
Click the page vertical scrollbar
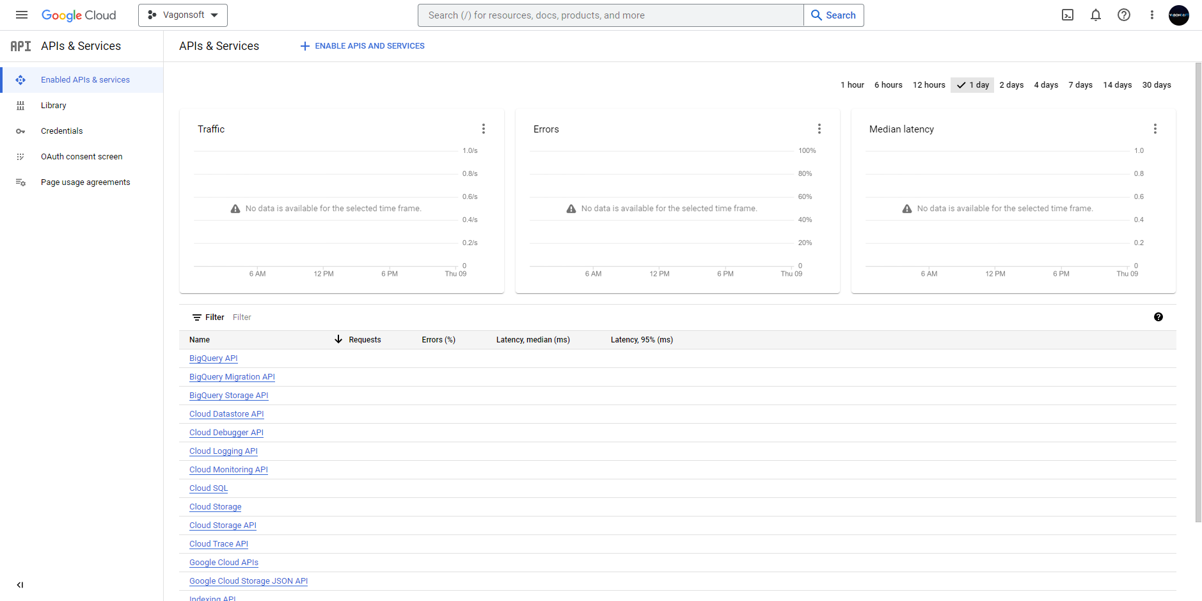click(1198, 292)
